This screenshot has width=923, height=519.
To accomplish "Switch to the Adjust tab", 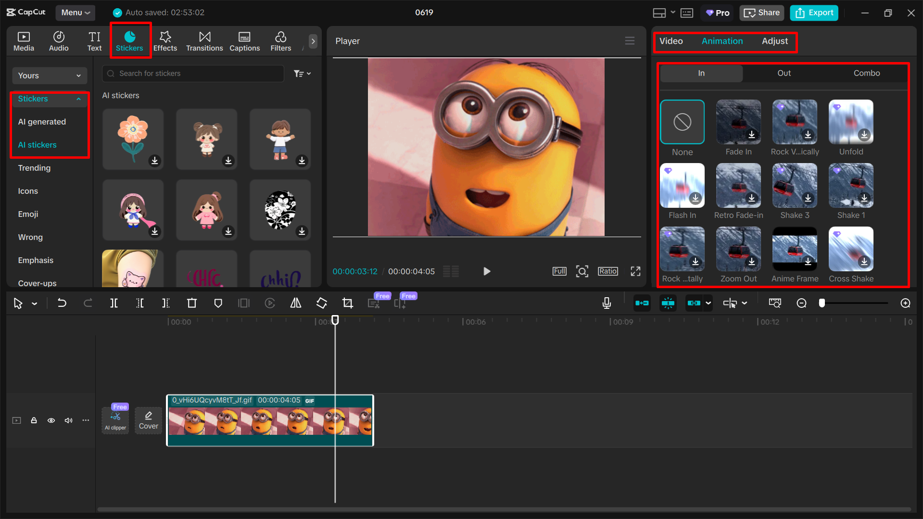I will click(x=774, y=41).
